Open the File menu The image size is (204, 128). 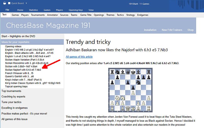7,10
